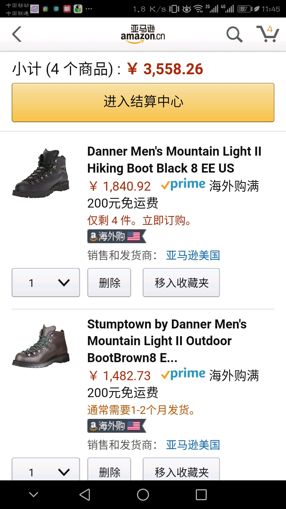
Task: Open 亚马逊美国 seller link for Stumptown boot
Action: [193, 445]
